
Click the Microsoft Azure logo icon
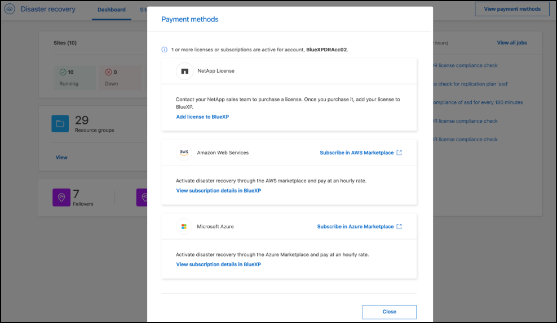[184, 227]
